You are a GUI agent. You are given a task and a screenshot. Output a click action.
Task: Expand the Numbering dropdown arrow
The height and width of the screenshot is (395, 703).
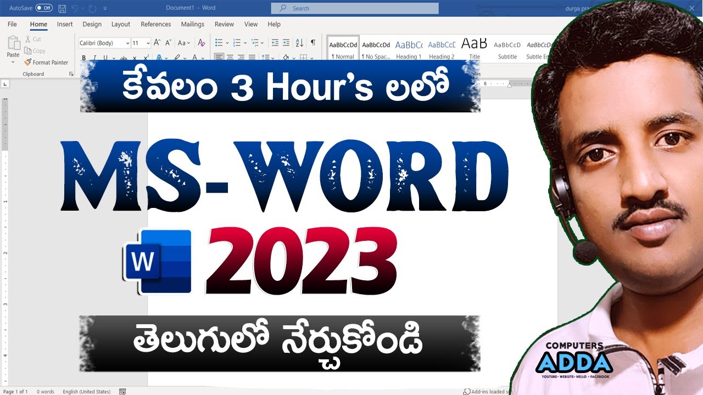tap(244, 43)
